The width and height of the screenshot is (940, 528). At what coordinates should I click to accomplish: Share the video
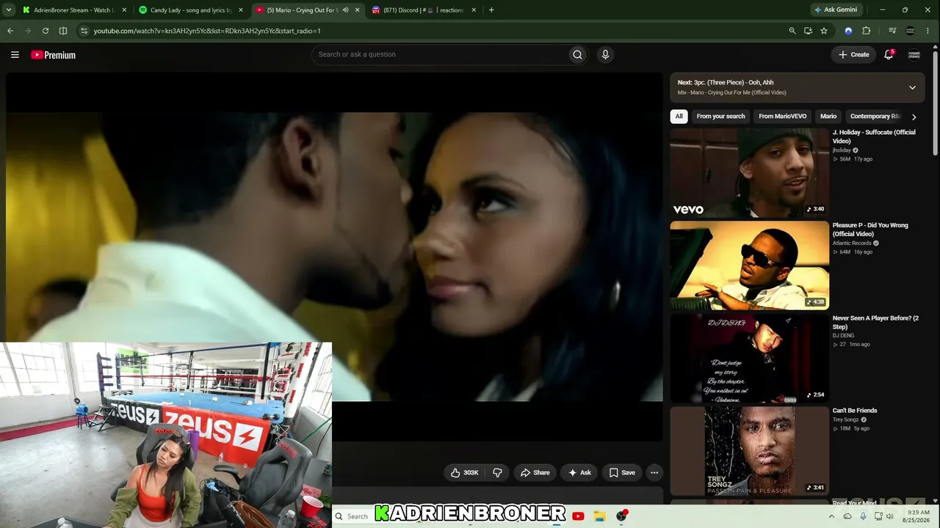tap(535, 473)
